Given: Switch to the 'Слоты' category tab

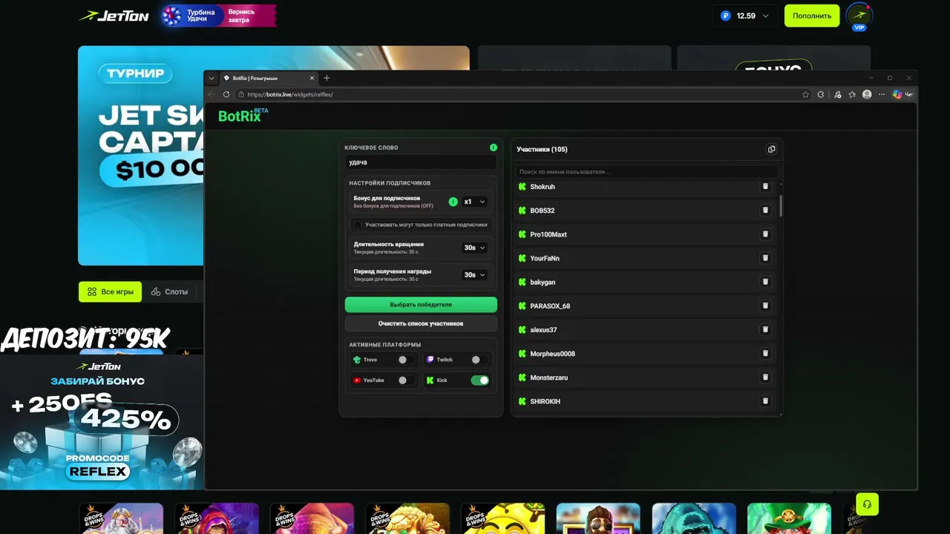Looking at the screenshot, I should (169, 291).
